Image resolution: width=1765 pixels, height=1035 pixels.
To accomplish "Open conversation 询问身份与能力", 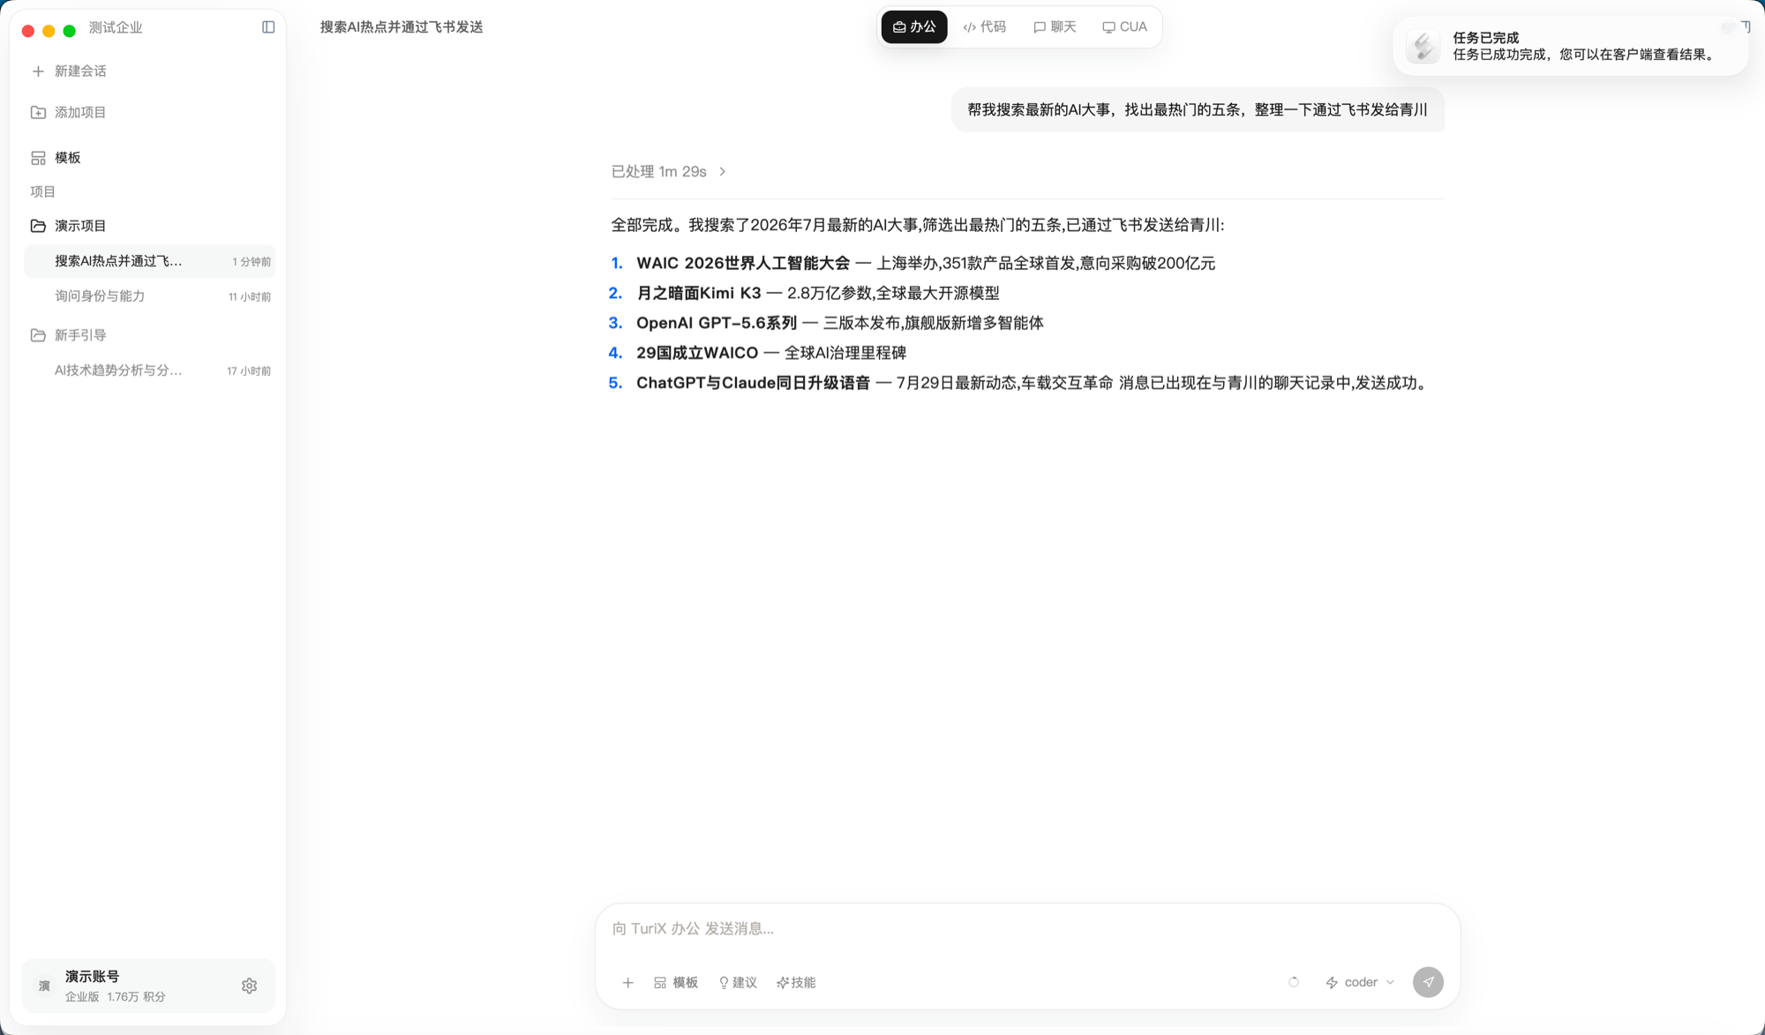I will 149,296.
